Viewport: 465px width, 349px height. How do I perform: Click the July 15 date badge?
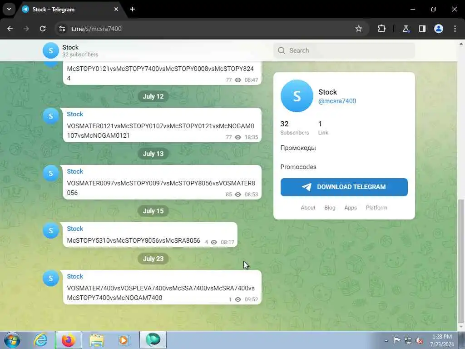[x=153, y=211]
